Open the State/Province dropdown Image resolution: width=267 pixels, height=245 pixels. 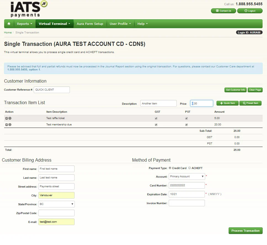click(x=57, y=204)
